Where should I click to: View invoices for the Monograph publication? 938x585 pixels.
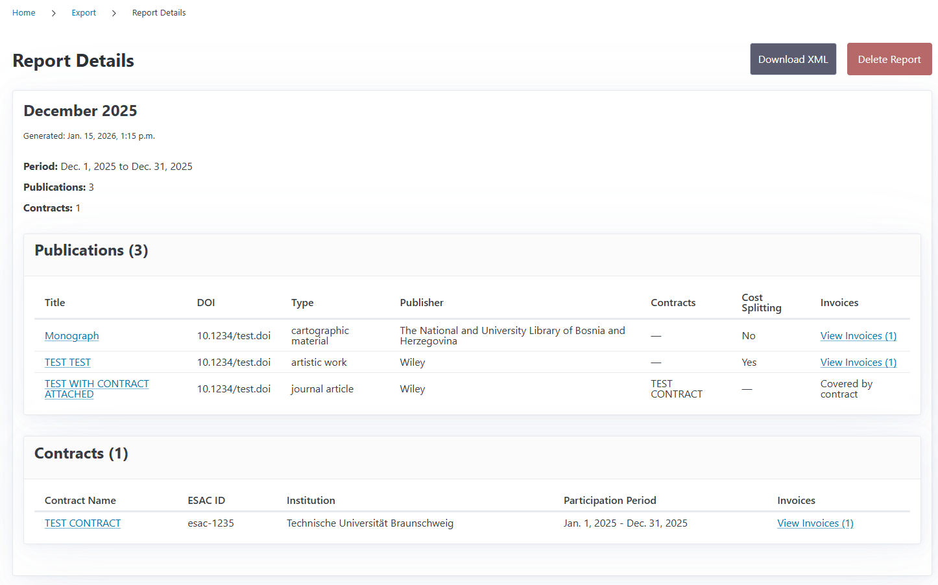858,336
